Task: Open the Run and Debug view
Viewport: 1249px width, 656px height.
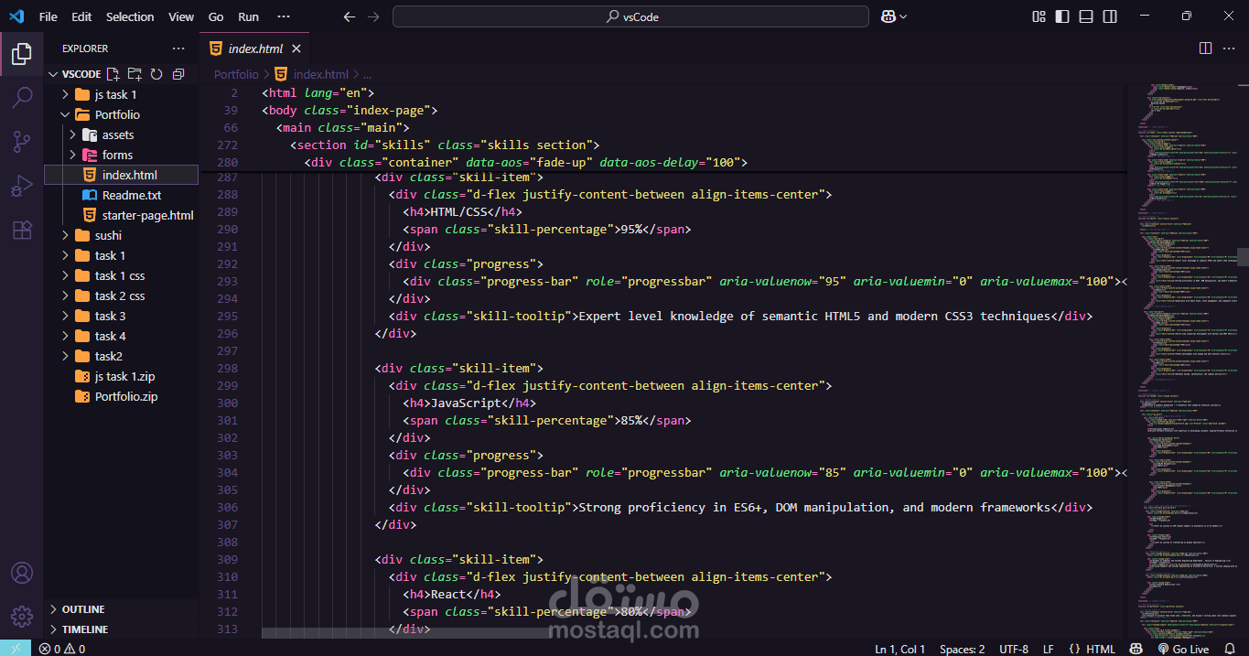Action: [22, 186]
